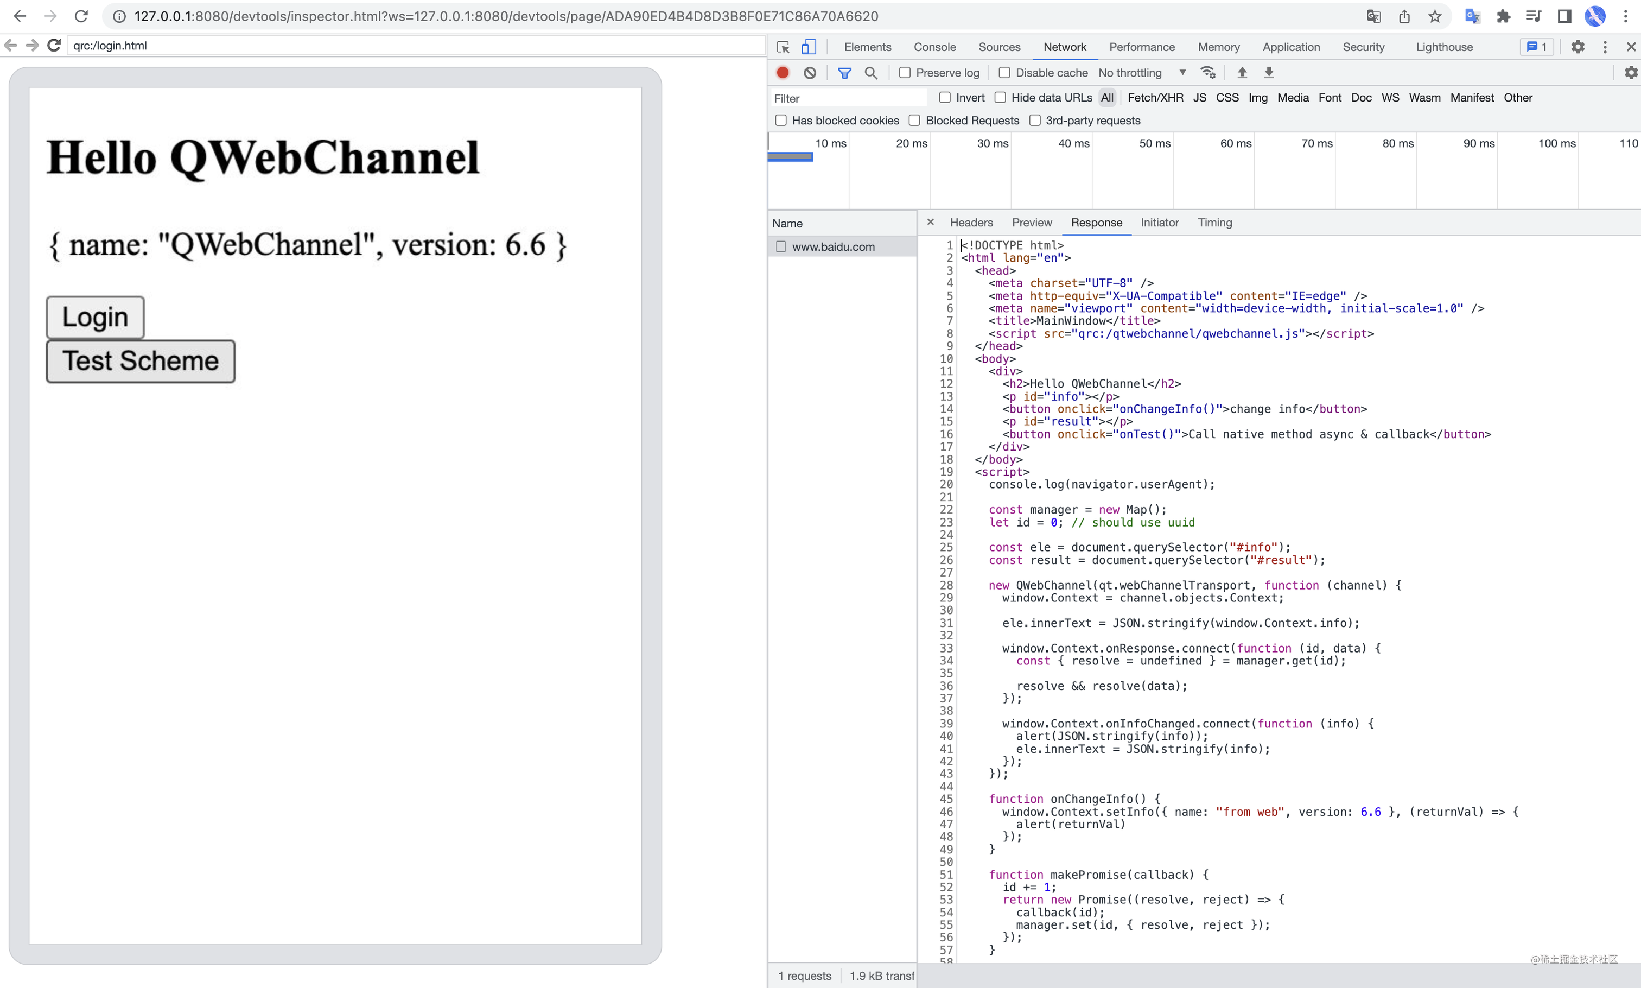Image resolution: width=1641 pixels, height=988 pixels.
Task: Click the import HAR upload icon
Action: click(x=1242, y=73)
